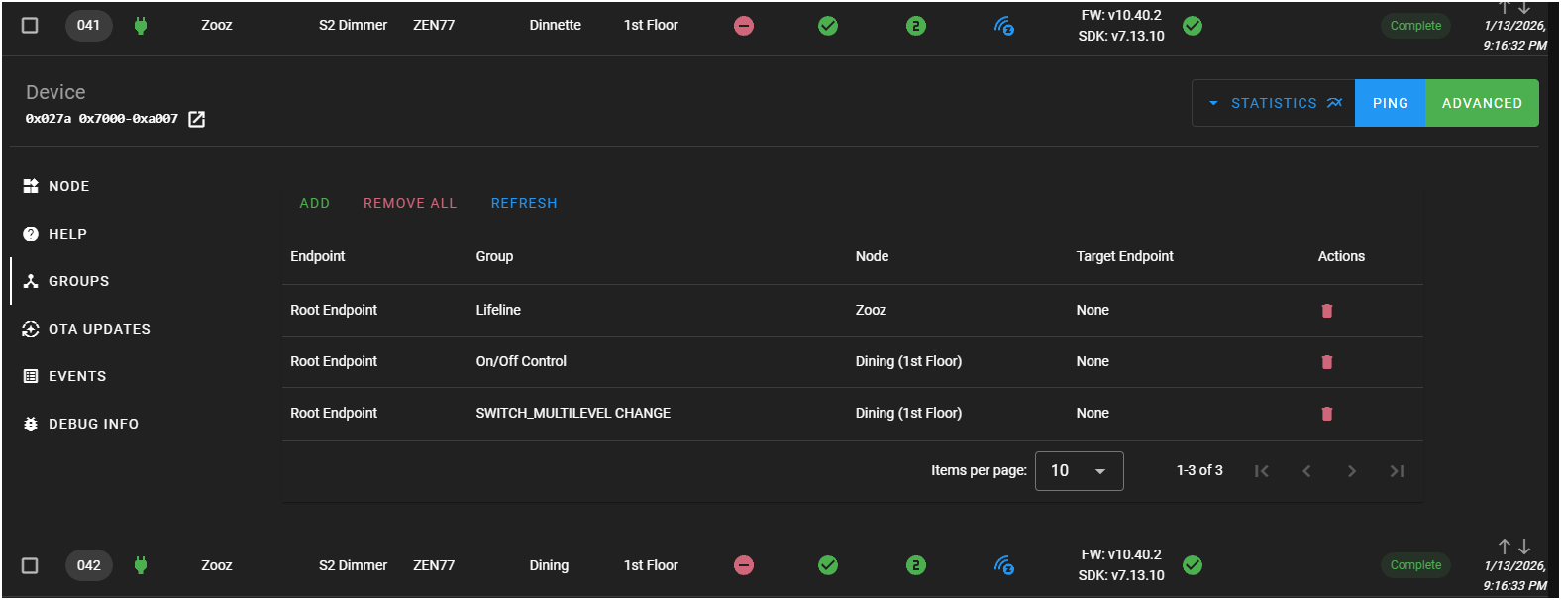Open items per page dropdown

(x=1079, y=471)
